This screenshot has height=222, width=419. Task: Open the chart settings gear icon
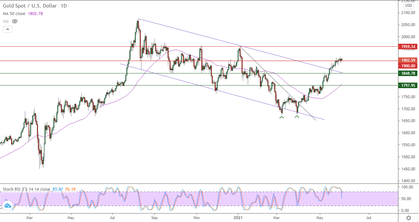(x=409, y=218)
